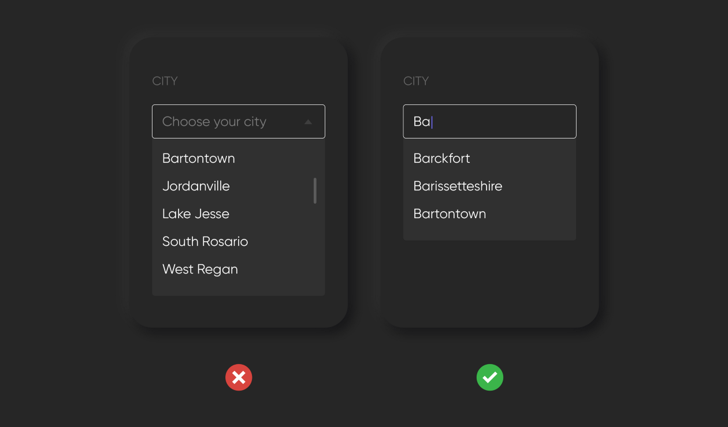Click the CITY label on the right card
The width and height of the screenshot is (728, 427).
(416, 81)
